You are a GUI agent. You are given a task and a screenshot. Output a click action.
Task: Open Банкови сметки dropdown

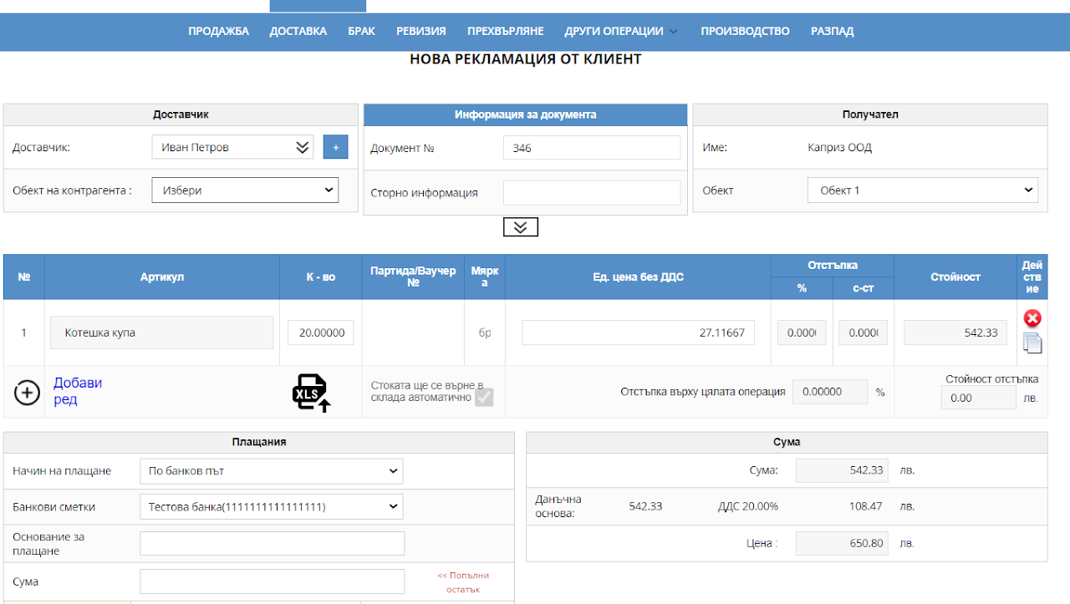pos(271,506)
